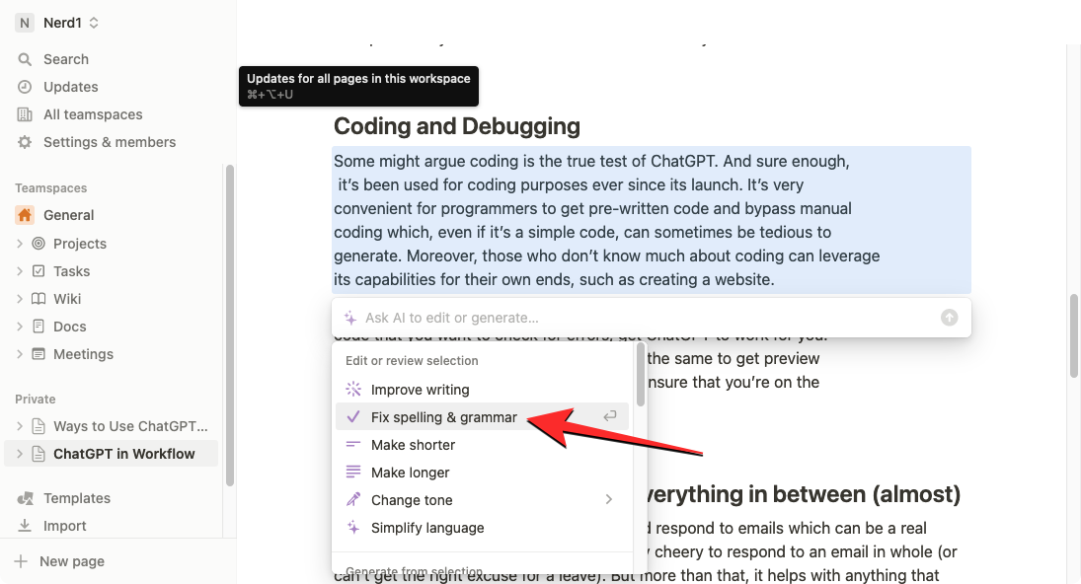Click the Edit or review selection header
The width and height of the screenshot is (1081, 584).
412,360
